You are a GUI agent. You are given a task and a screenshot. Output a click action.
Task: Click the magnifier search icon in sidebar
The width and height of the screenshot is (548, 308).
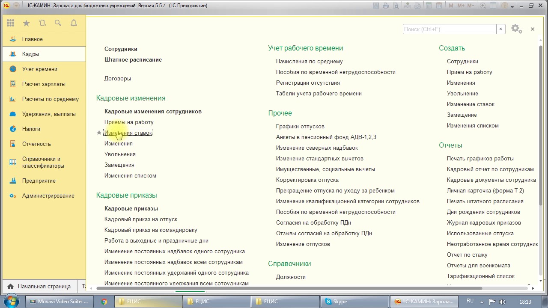click(58, 23)
